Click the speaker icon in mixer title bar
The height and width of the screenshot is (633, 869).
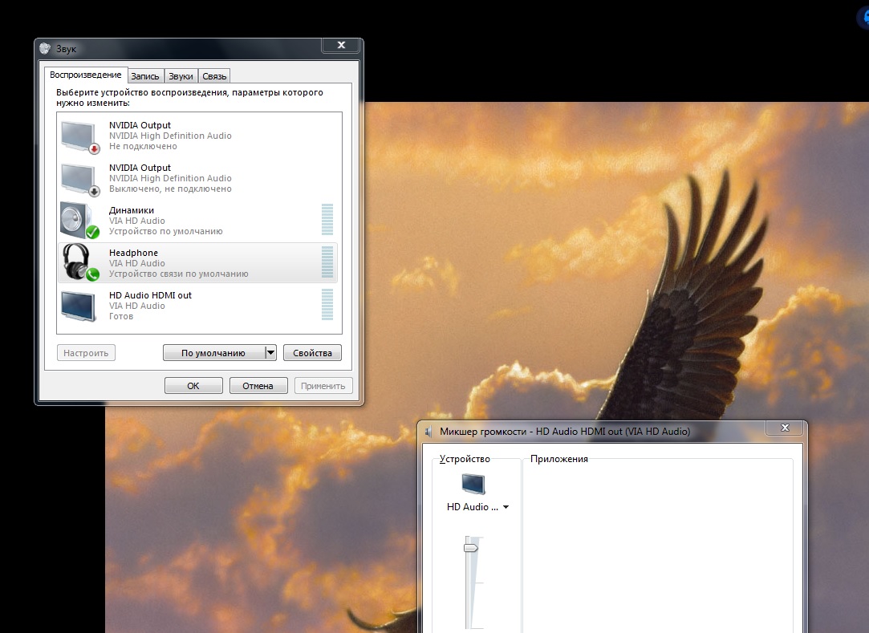[x=428, y=432]
